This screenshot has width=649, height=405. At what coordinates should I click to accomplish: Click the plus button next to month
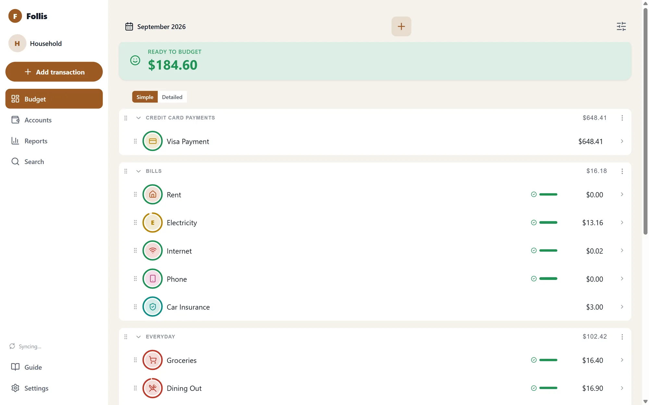401,26
